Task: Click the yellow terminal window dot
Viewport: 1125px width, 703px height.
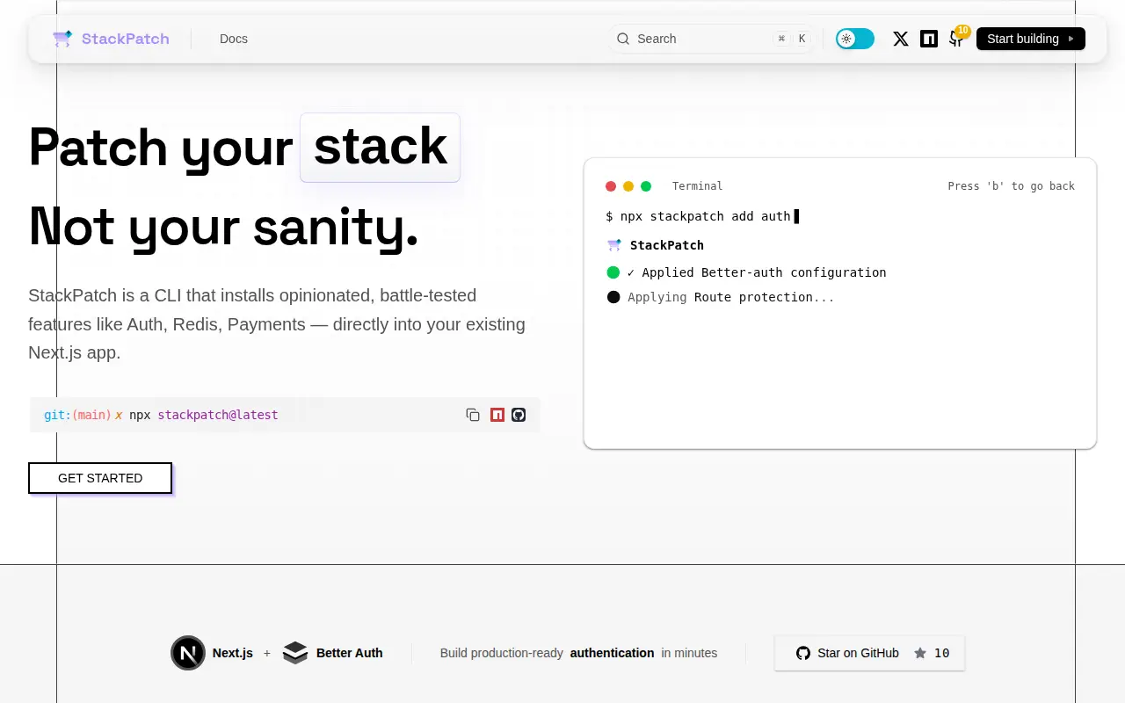Action: [x=628, y=186]
